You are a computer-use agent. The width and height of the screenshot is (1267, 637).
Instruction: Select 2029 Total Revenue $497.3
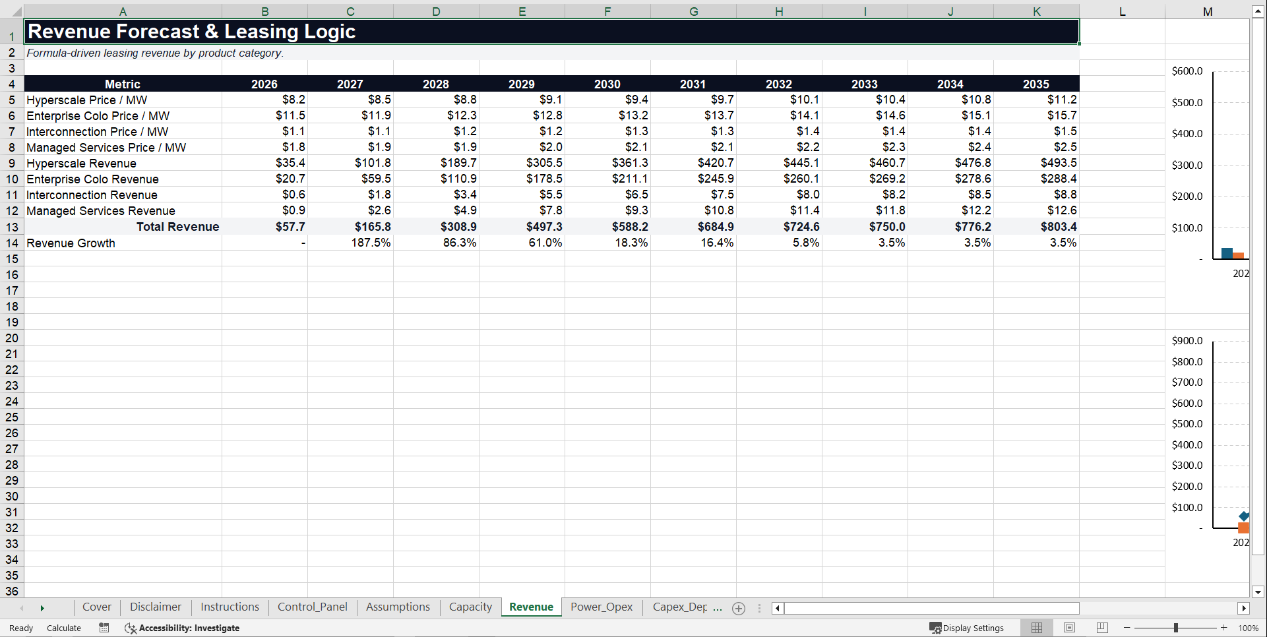tap(522, 227)
